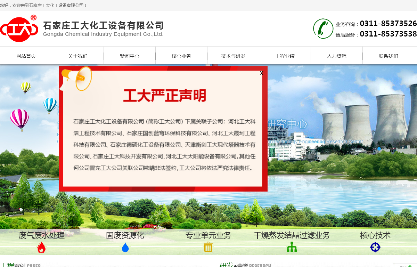This screenshot has width=417, height=267.
Task: Click the 工大严正声明 title in the popup
Action: (165, 96)
